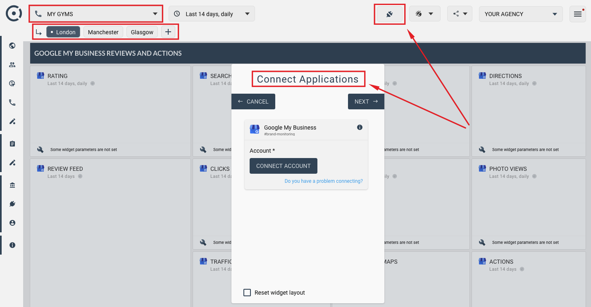This screenshot has height=307, width=591.
Task: Click the sidebar pen icon above the clipboard
Action: coord(12,122)
